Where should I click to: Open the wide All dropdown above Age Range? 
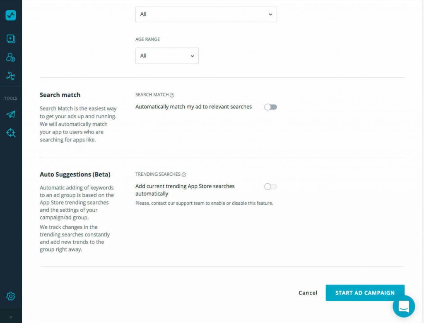click(206, 14)
